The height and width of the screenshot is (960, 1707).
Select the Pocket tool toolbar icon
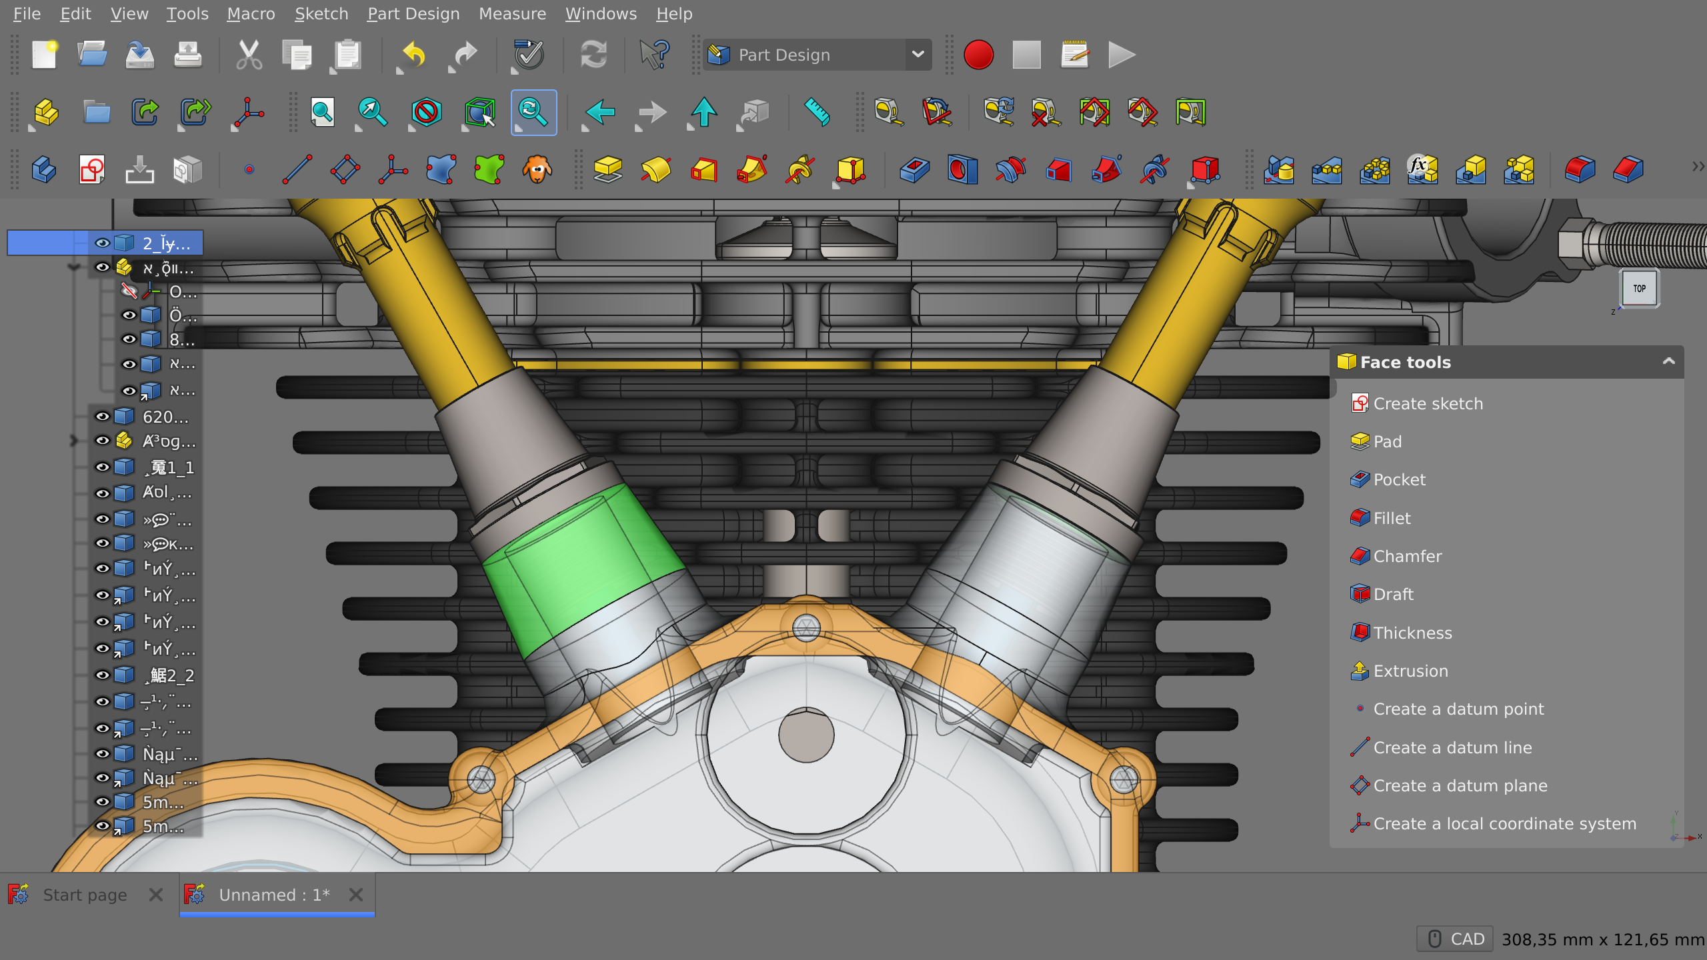point(914,169)
